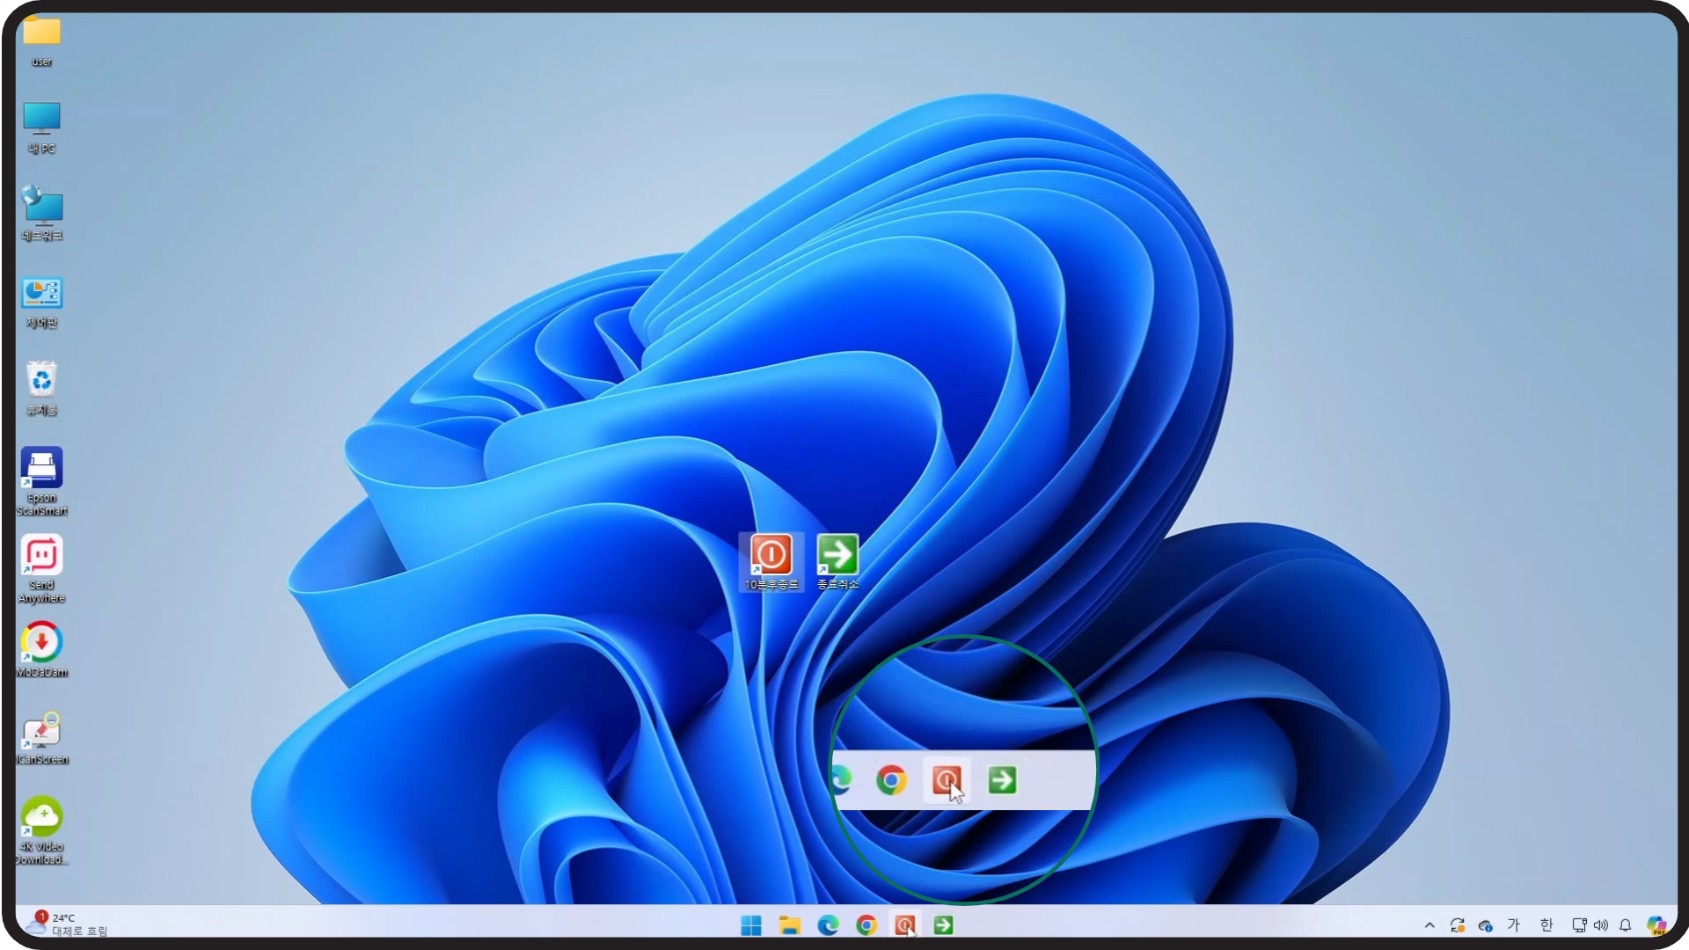Select the user folder icon
Viewport: 1689px width, 950px height.
41,33
